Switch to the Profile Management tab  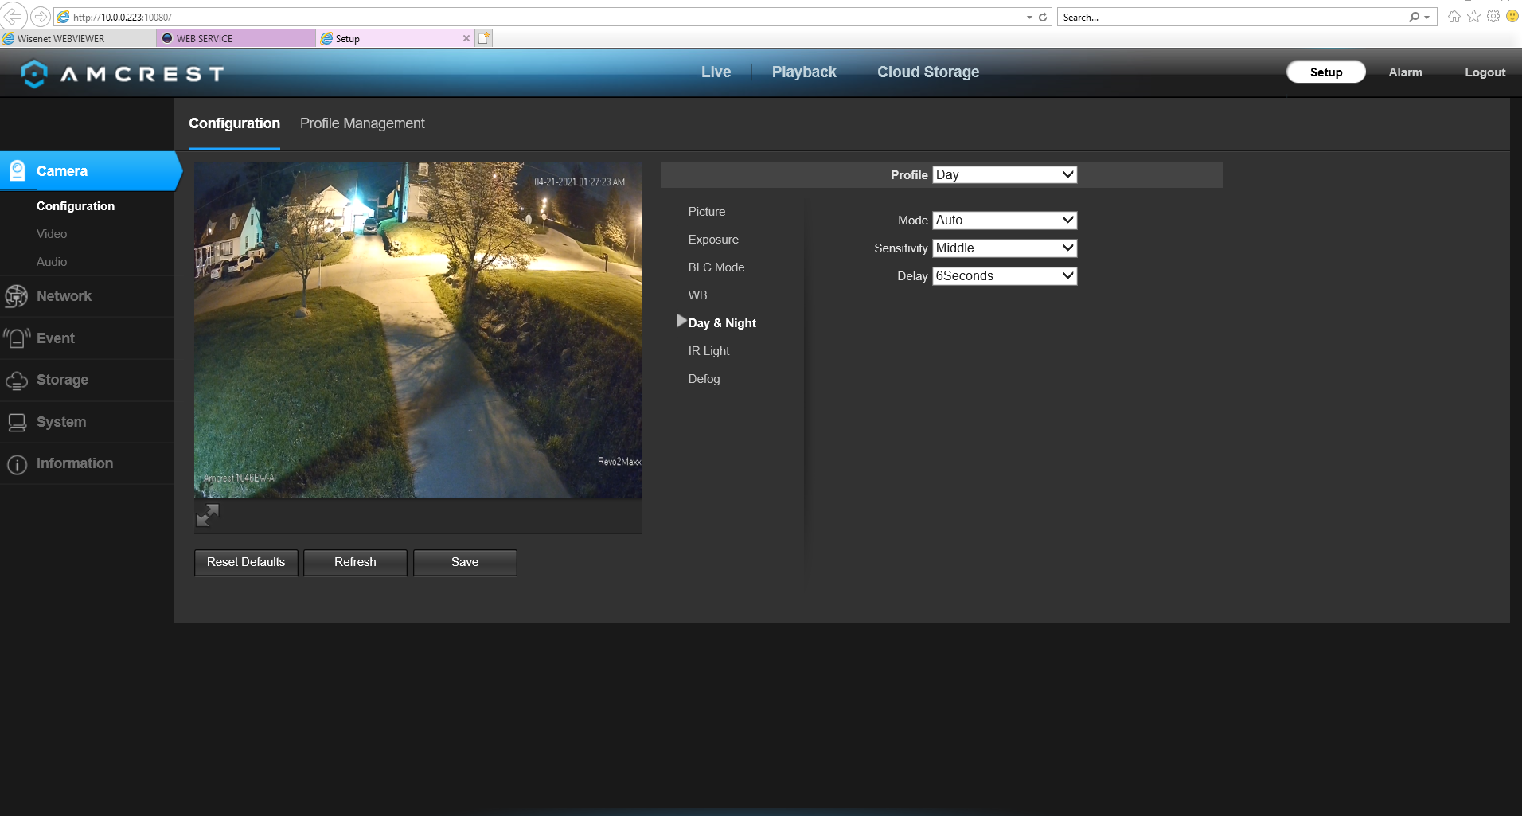click(362, 123)
